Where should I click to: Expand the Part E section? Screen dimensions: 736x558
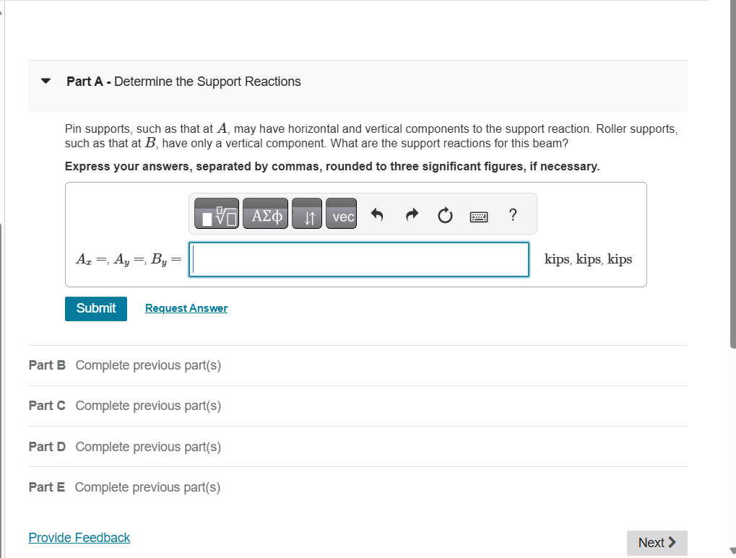[x=47, y=487]
